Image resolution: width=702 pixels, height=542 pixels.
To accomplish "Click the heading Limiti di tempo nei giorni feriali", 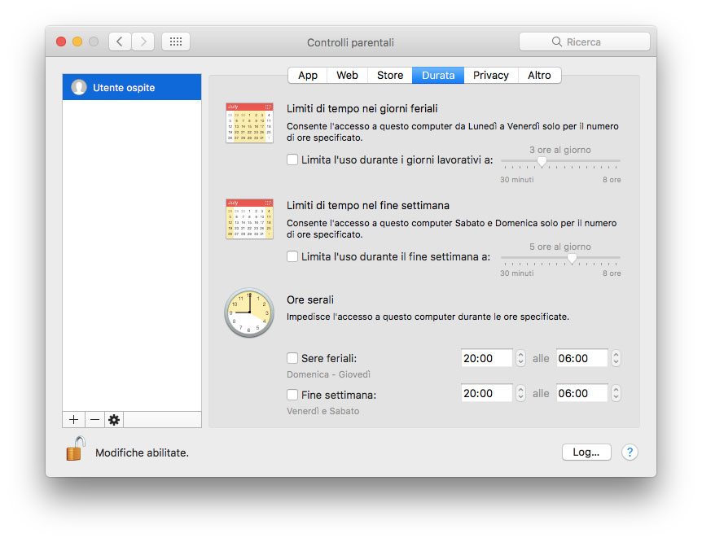I will coord(362,109).
